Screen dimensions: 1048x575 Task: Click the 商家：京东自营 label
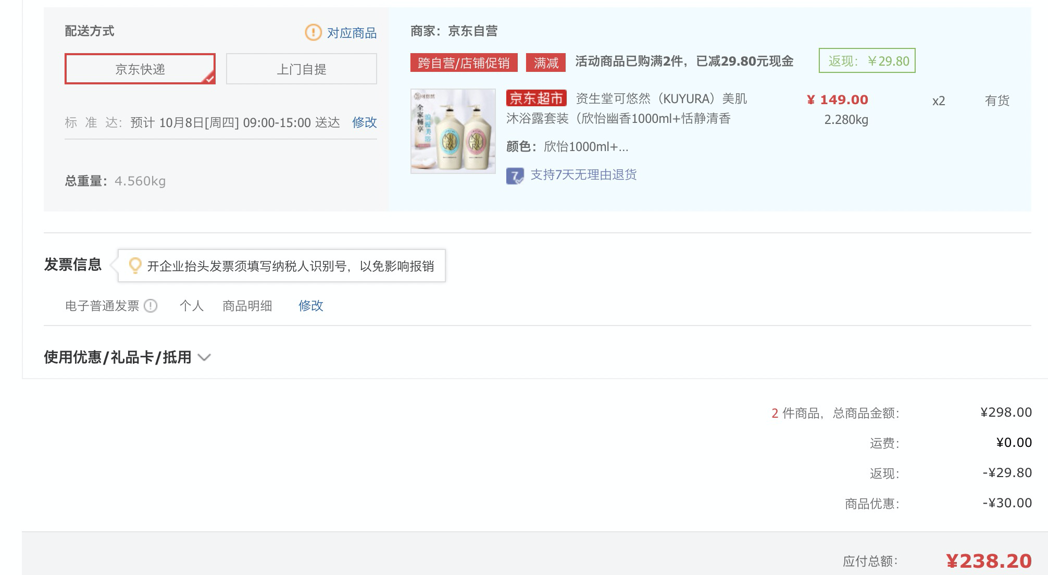click(x=454, y=31)
